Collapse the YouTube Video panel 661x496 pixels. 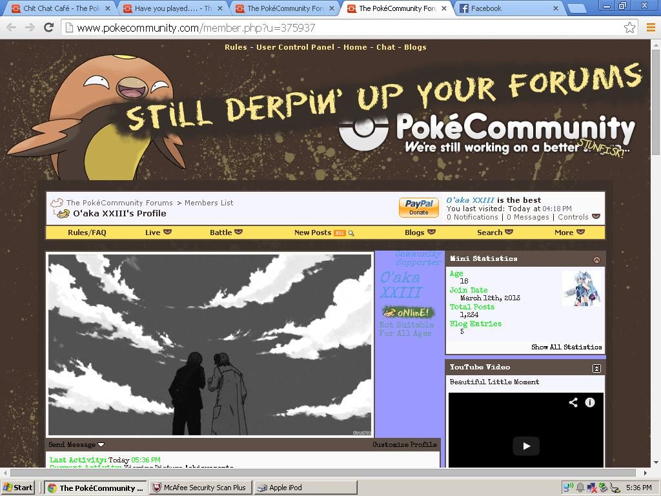[x=596, y=369]
